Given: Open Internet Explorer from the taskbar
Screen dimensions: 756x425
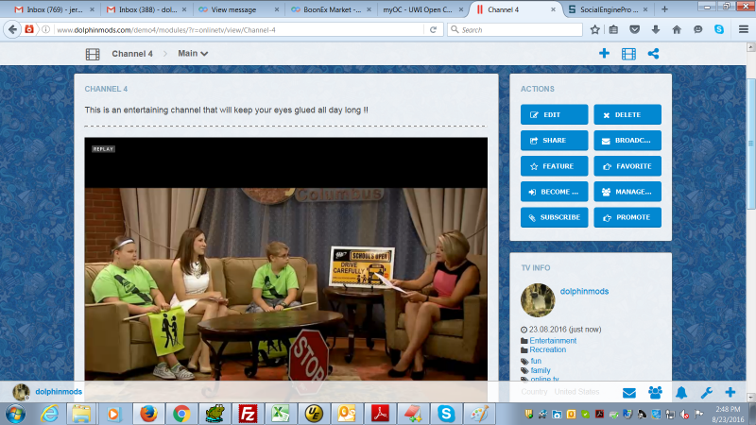Looking at the screenshot, I should coord(49,414).
